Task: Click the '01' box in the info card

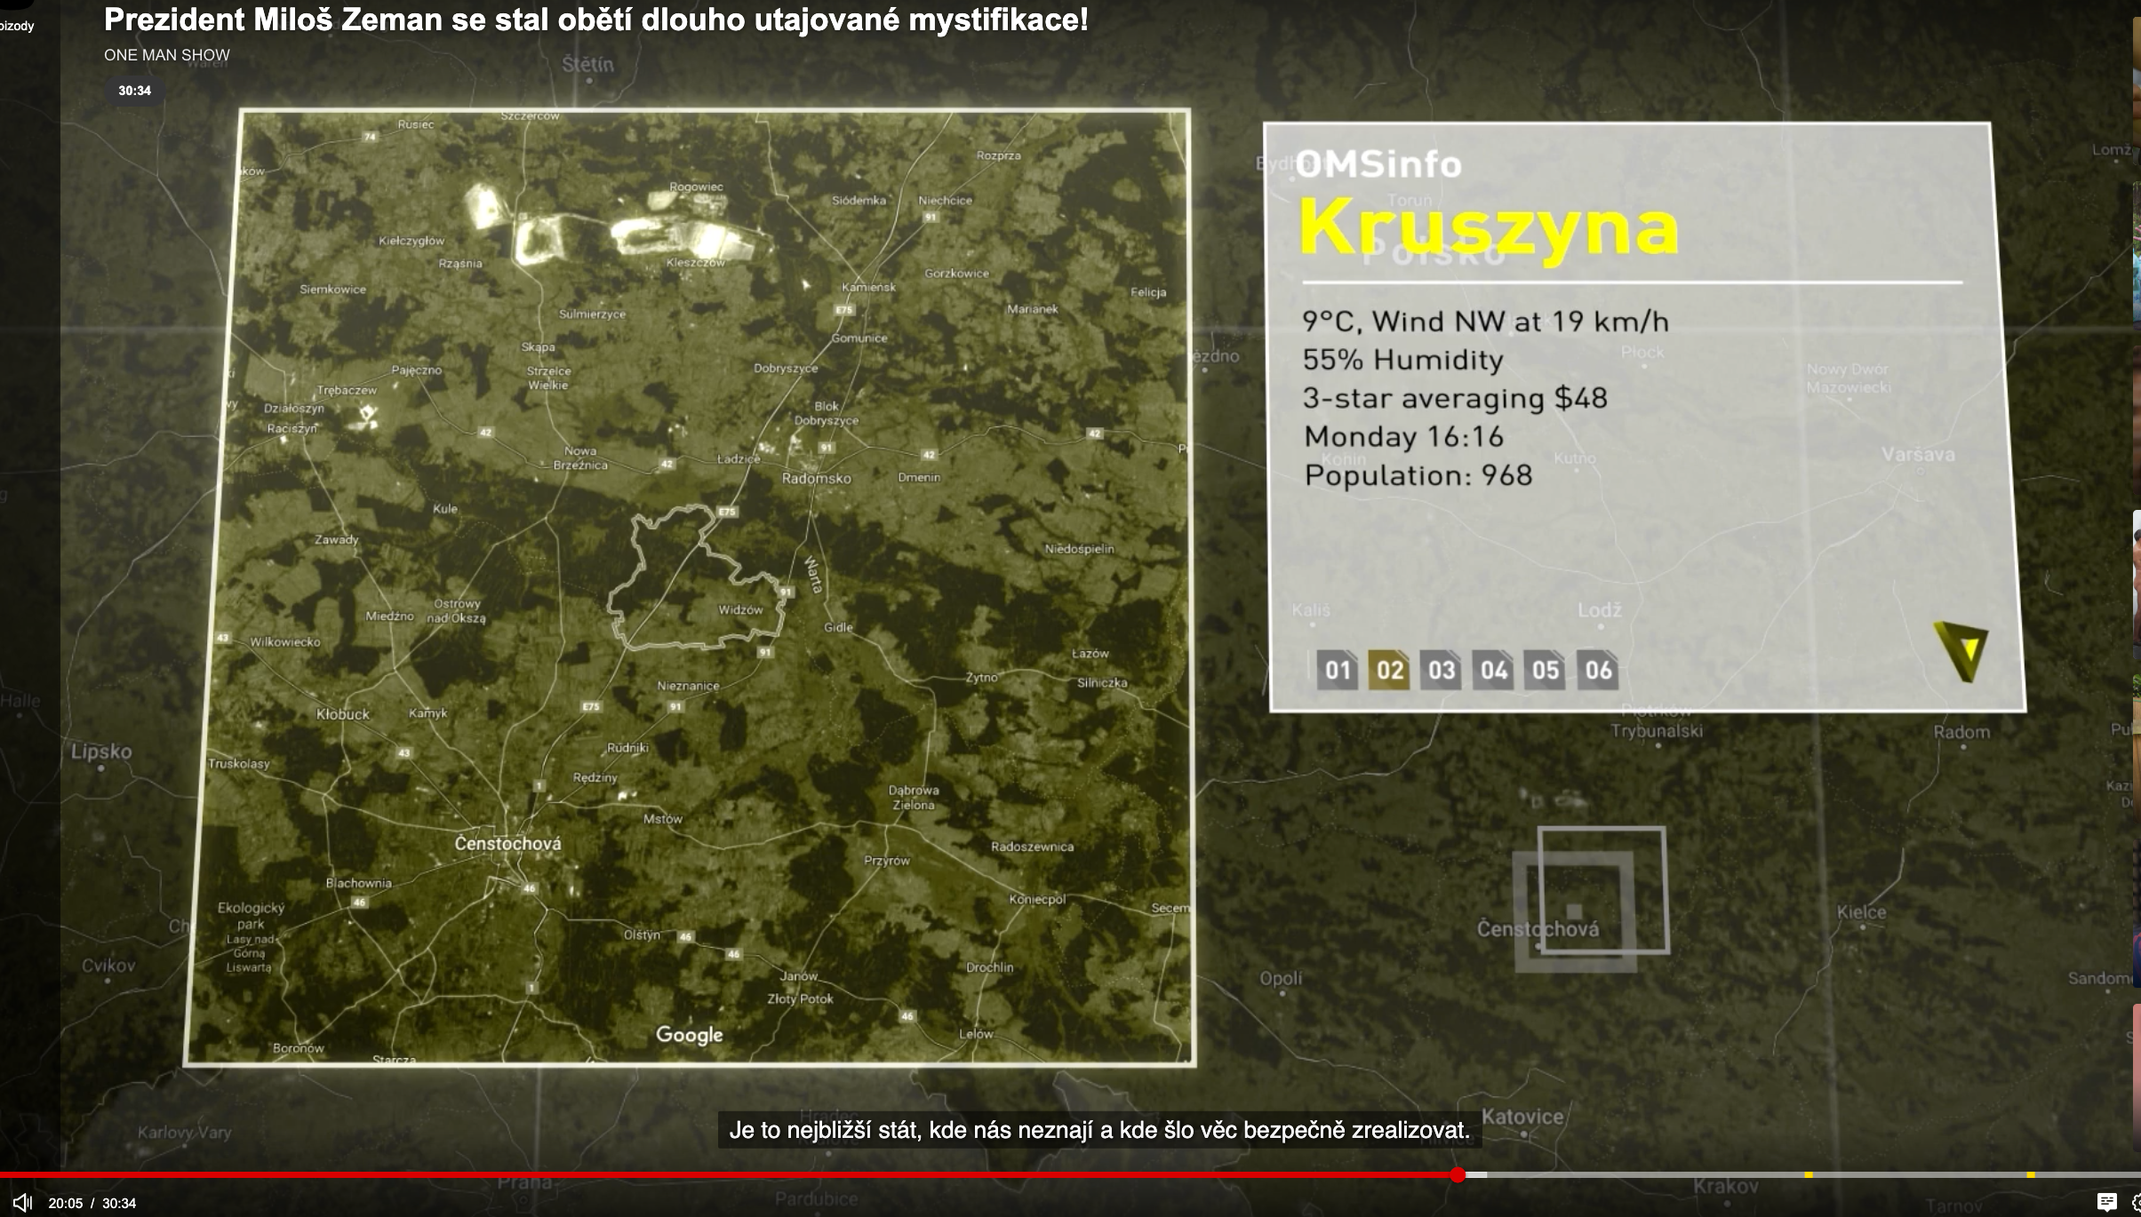Action: pyautogui.click(x=1338, y=670)
